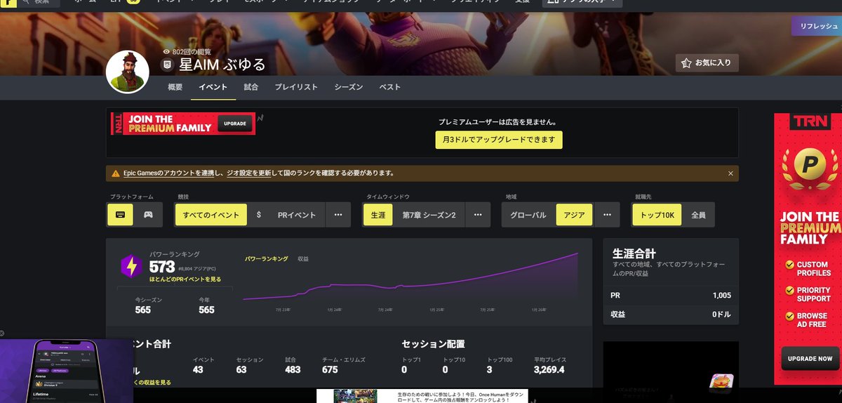Switch region to グローバル

tap(528, 215)
